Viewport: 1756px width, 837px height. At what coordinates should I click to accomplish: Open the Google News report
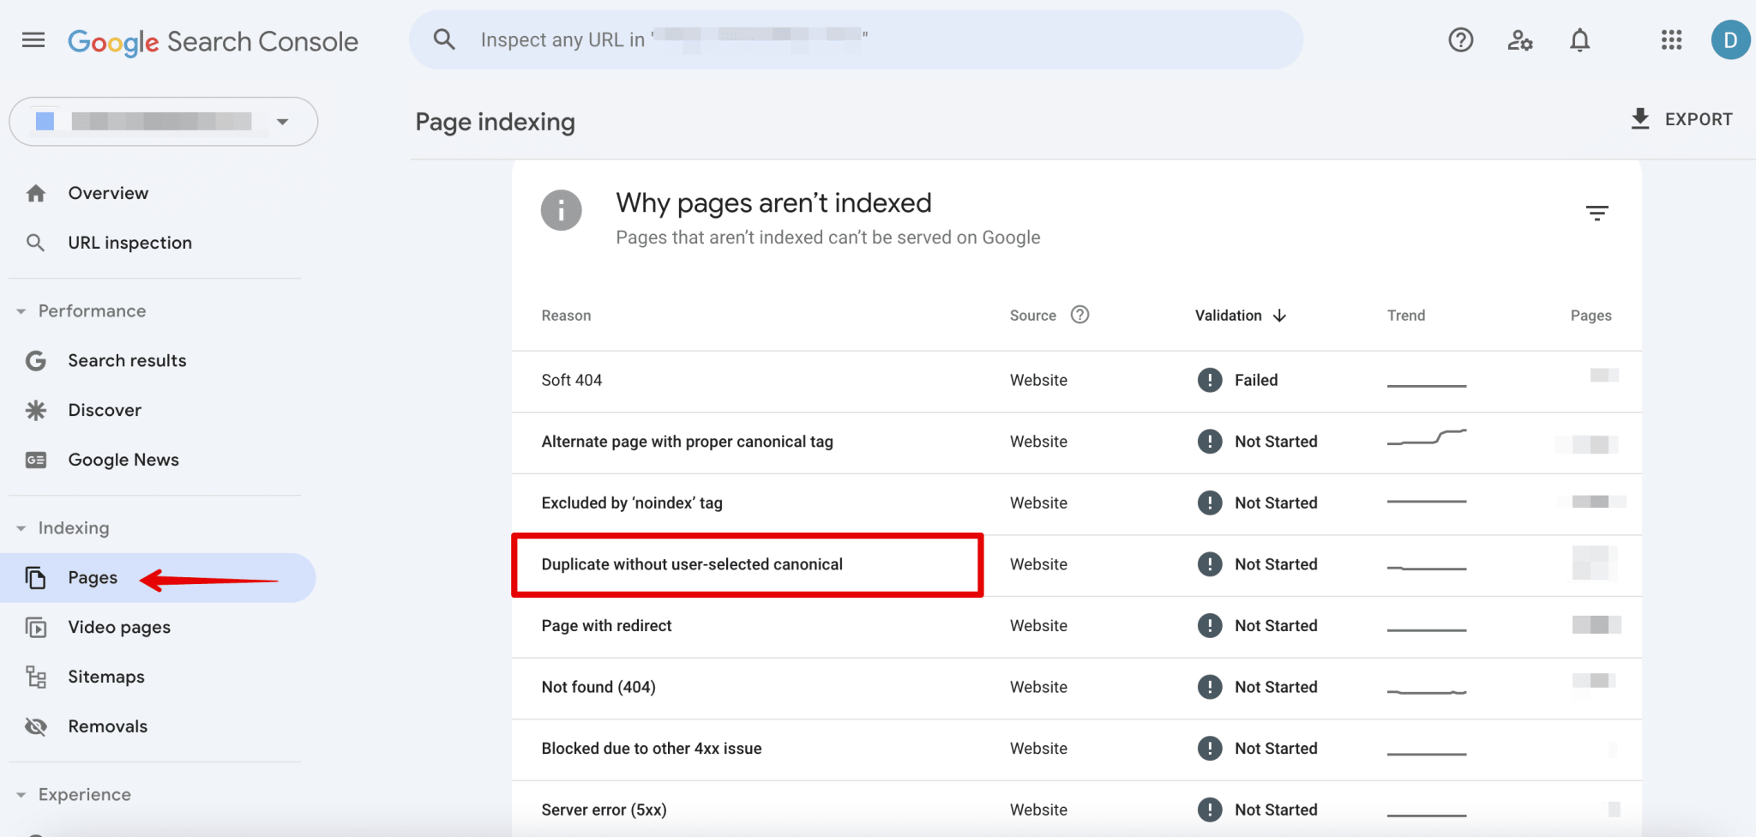[x=123, y=459]
